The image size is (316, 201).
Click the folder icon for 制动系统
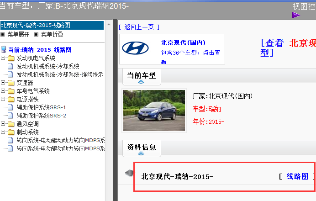[11, 132]
